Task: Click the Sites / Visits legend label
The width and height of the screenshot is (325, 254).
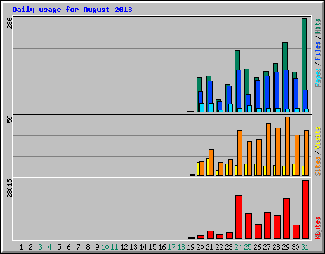Action: tap(318, 151)
